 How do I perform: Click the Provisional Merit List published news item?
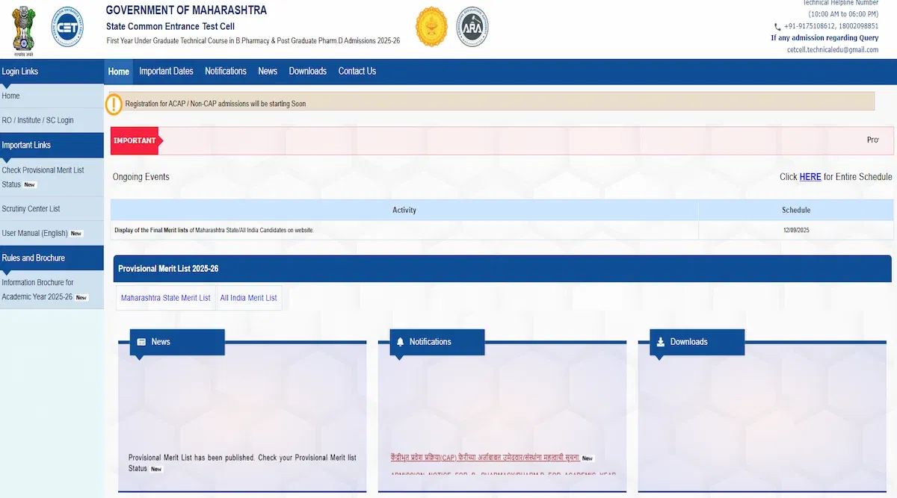(242, 463)
